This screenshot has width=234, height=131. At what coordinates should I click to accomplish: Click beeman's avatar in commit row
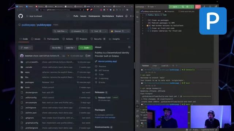pos(22,56)
